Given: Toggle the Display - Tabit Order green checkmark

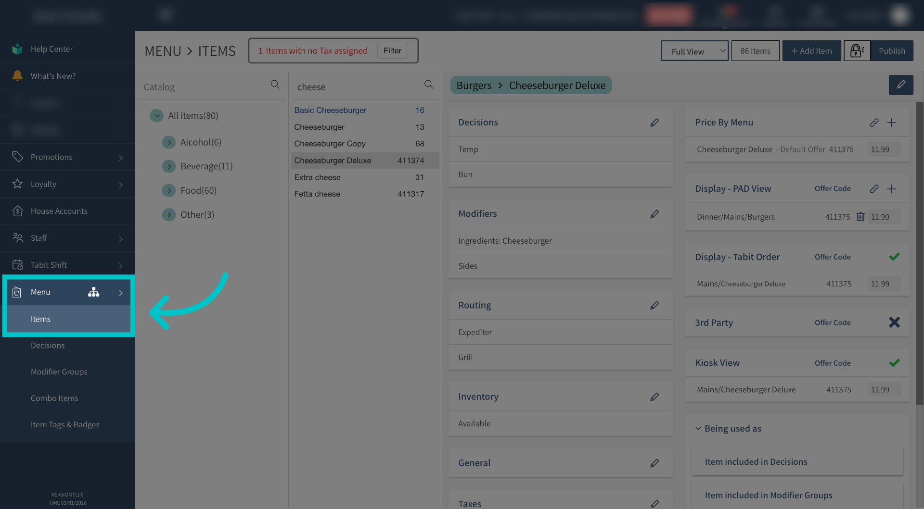Looking at the screenshot, I should [894, 257].
